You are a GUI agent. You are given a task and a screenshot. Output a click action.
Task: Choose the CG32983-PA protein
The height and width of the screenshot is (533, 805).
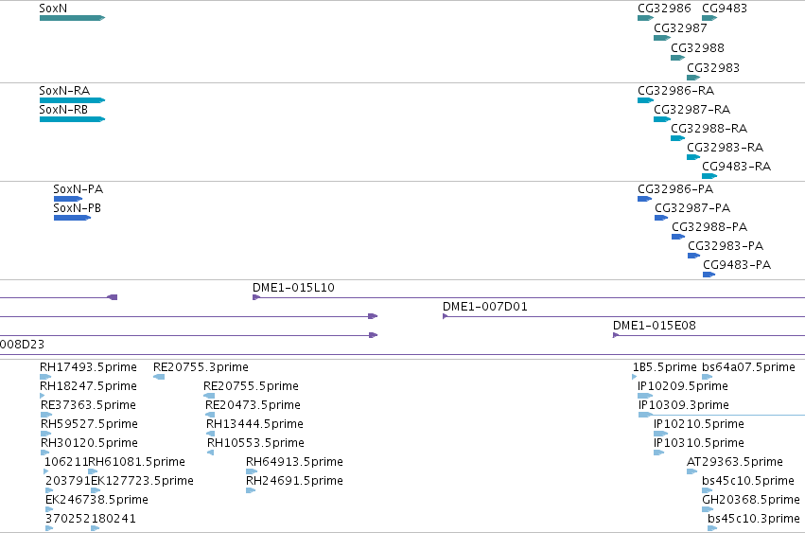coord(694,256)
